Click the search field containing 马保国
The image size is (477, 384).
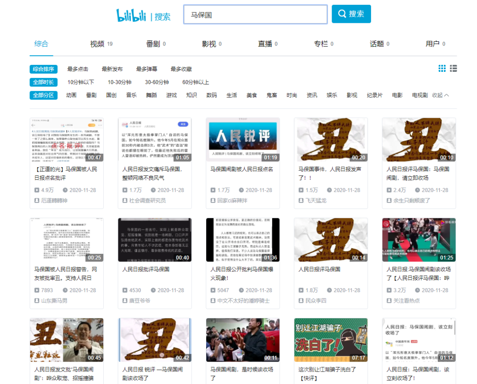(255, 15)
